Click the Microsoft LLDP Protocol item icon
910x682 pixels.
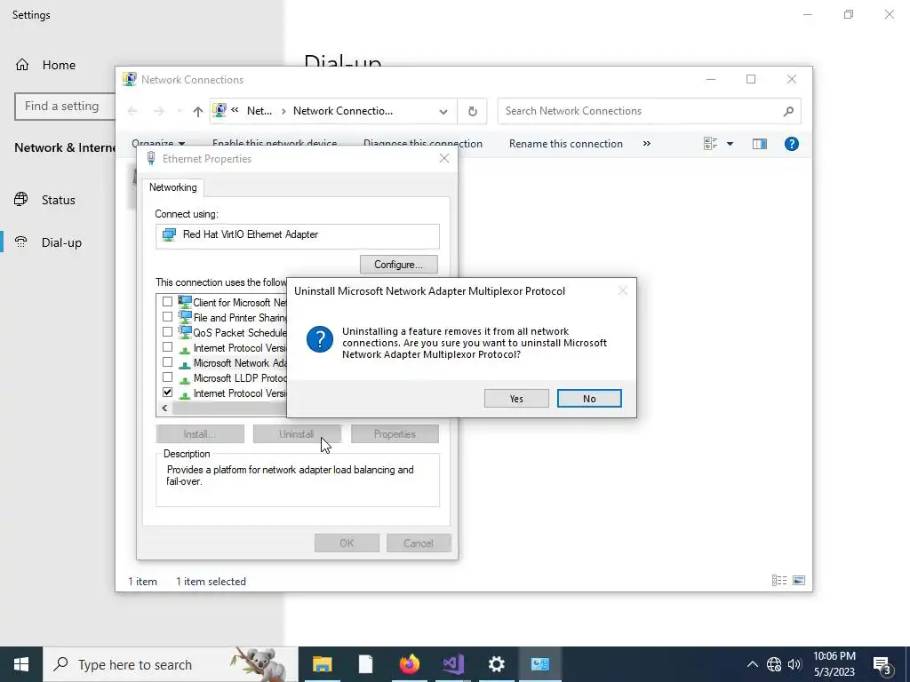click(x=185, y=380)
